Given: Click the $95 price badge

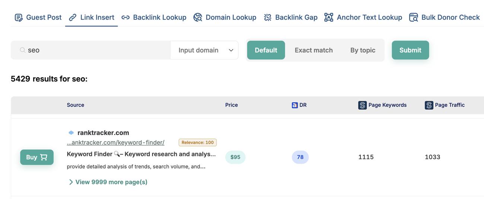Looking at the screenshot, I should click(x=235, y=157).
